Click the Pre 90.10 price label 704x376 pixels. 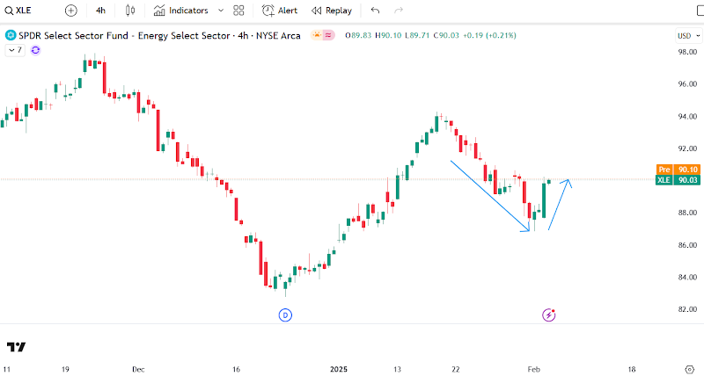tap(678, 170)
